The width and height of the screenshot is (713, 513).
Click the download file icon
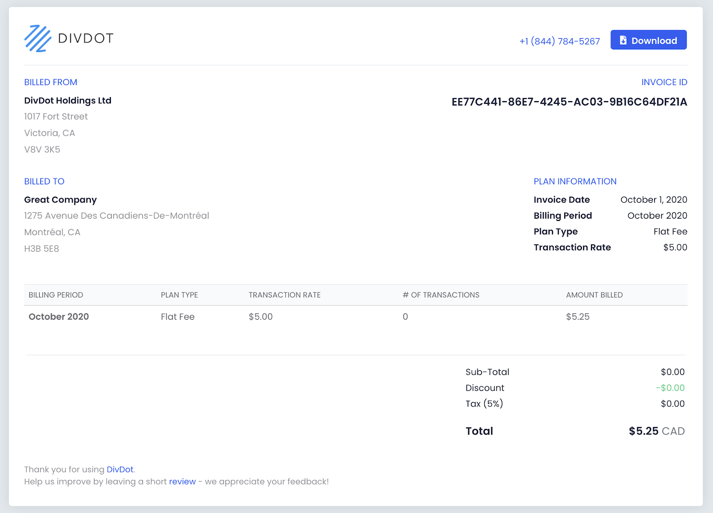click(x=623, y=41)
